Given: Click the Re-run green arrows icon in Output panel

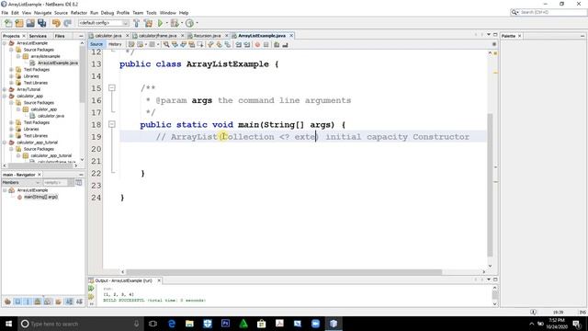Looking at the screenshot, I should coord(91,289).
